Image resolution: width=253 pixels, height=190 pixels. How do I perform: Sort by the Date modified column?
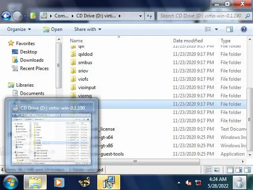click(188, 41)
